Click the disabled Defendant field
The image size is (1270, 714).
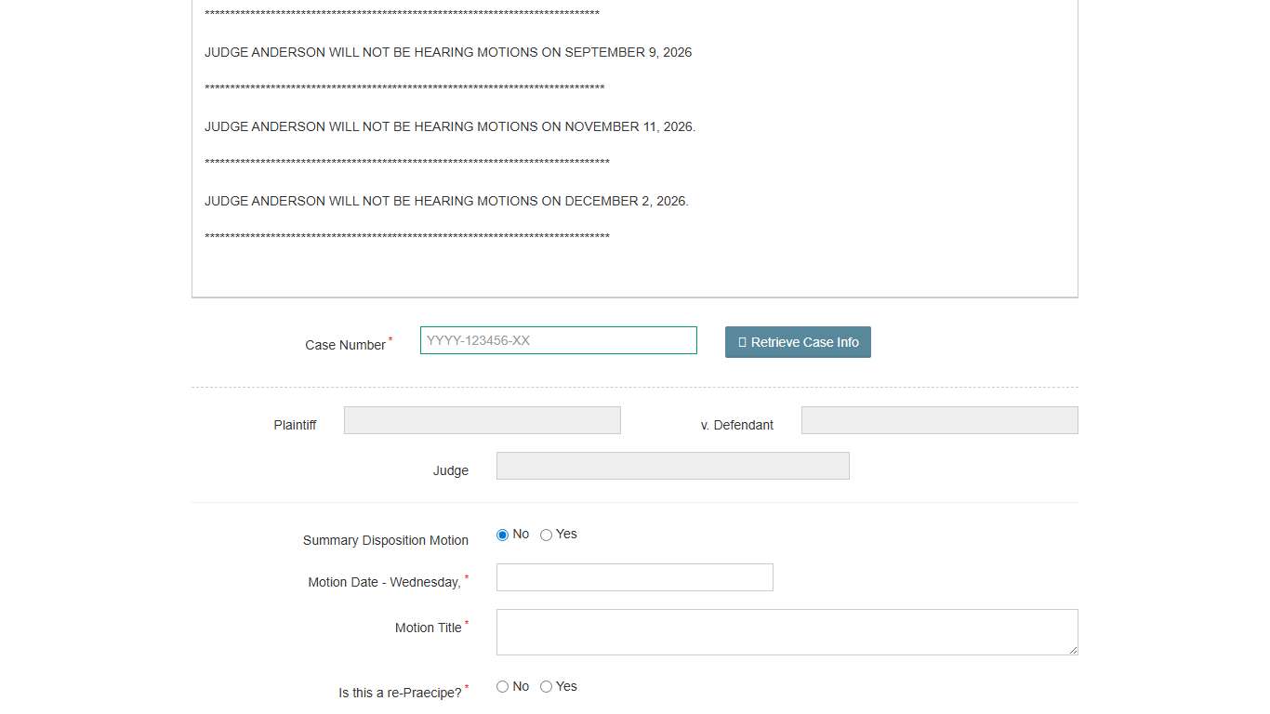tap(939, 420)
